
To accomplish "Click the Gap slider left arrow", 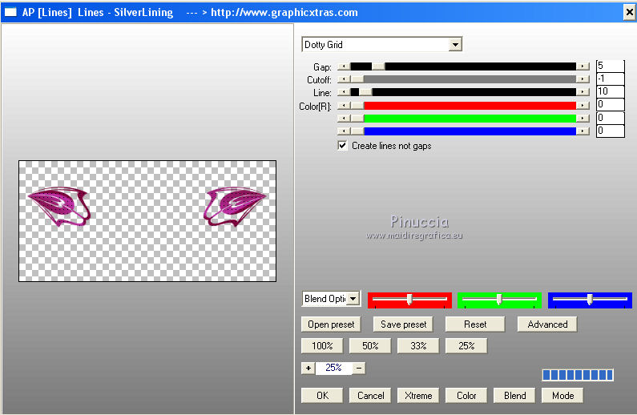I will (x=344, y=66).
